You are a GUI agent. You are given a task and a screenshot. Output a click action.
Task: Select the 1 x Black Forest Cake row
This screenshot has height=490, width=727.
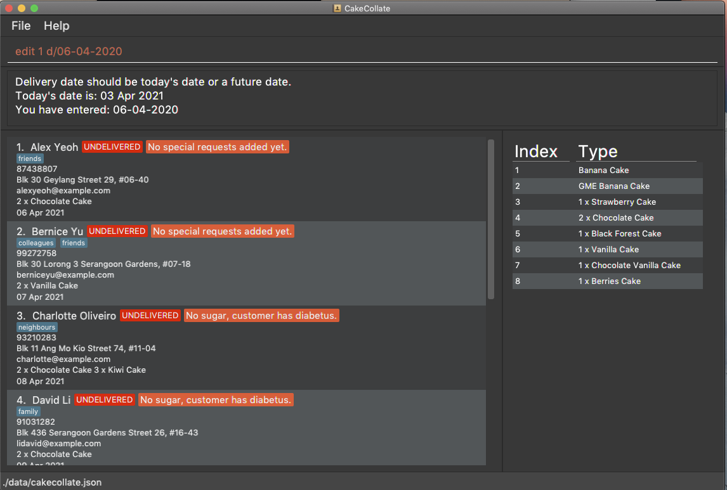coord(607,233)
